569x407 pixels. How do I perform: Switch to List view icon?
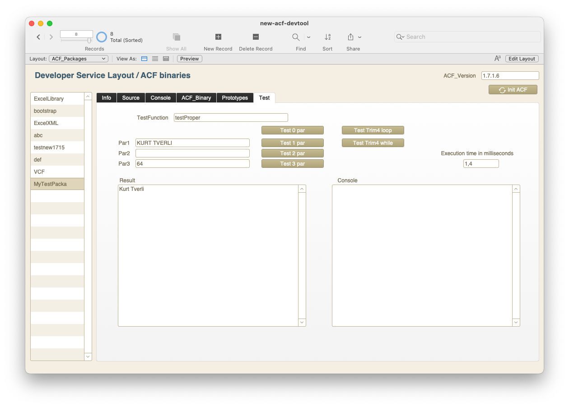click(x=155, y=59)
